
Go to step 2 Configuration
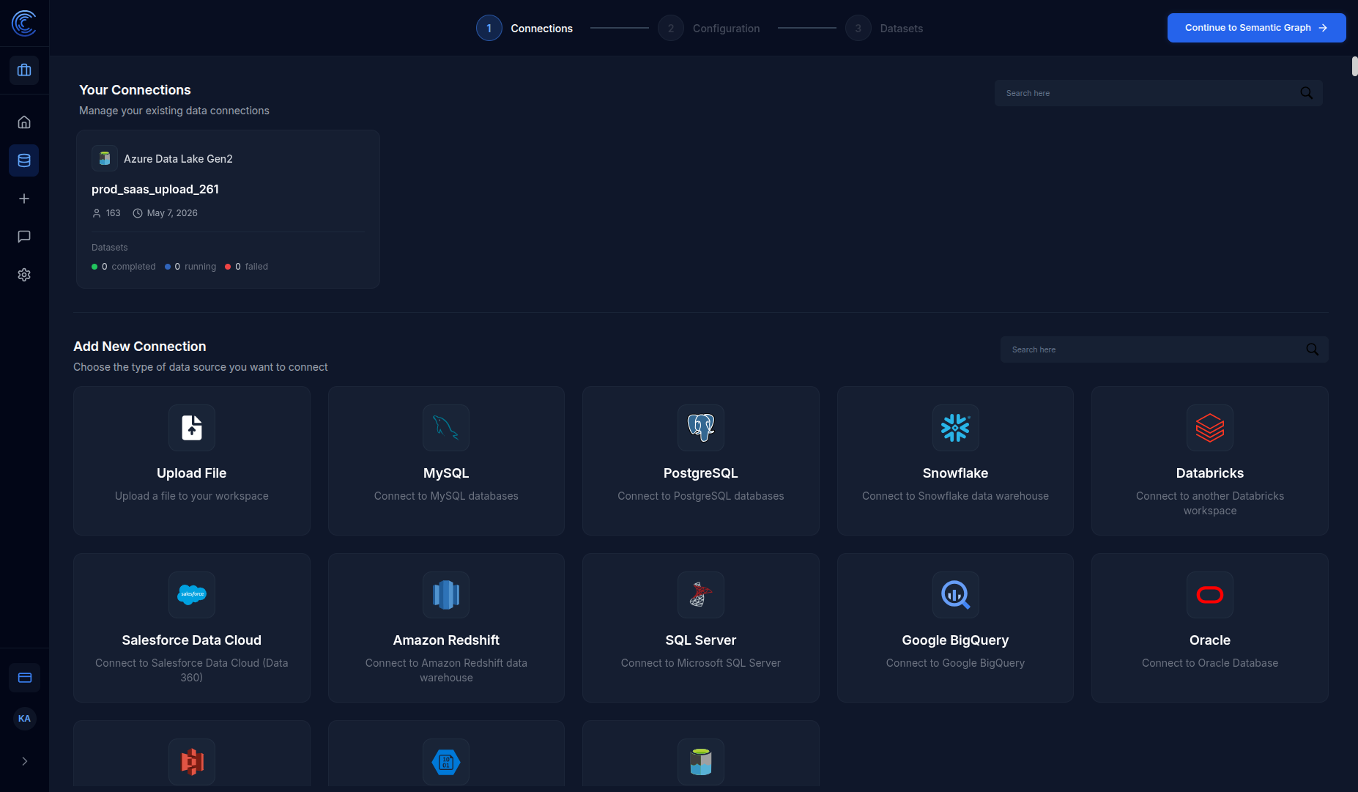709,28
